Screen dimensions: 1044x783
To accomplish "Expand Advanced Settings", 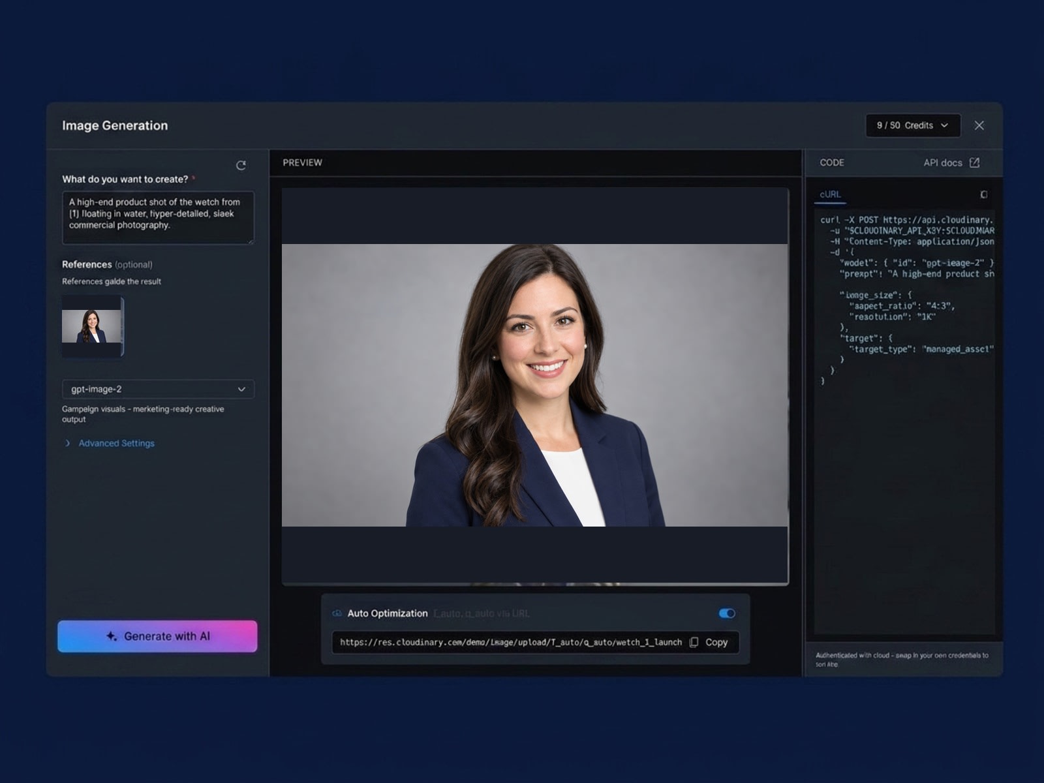I will tap(110, 443).
